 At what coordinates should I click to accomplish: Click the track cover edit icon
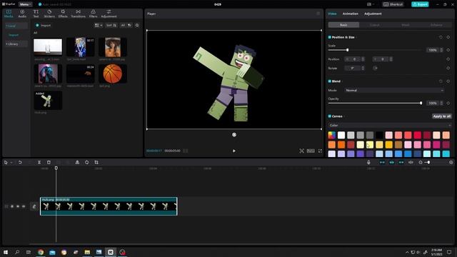(x=34, y=206)
